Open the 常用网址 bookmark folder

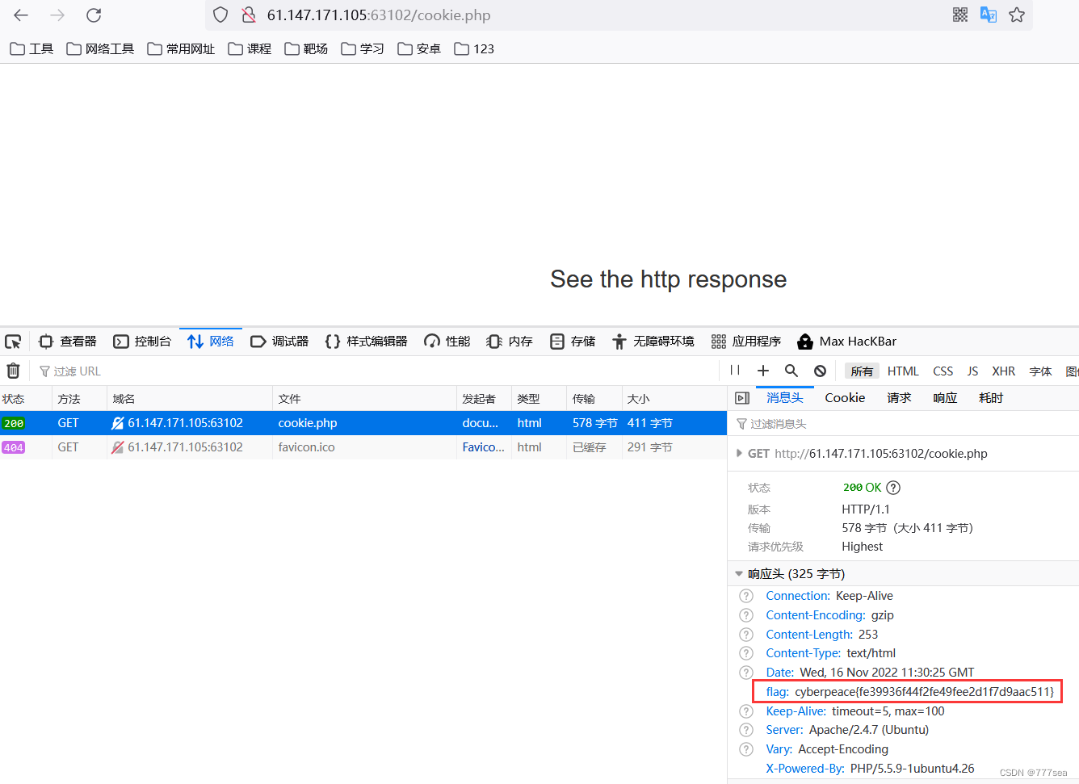tap(181, 49)
